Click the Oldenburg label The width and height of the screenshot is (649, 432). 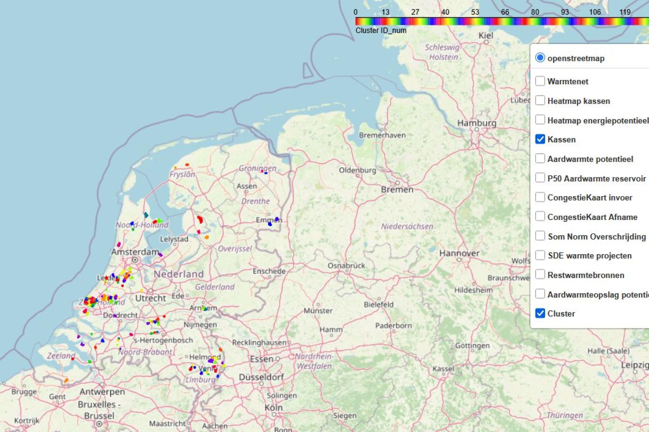click(357, 170)
